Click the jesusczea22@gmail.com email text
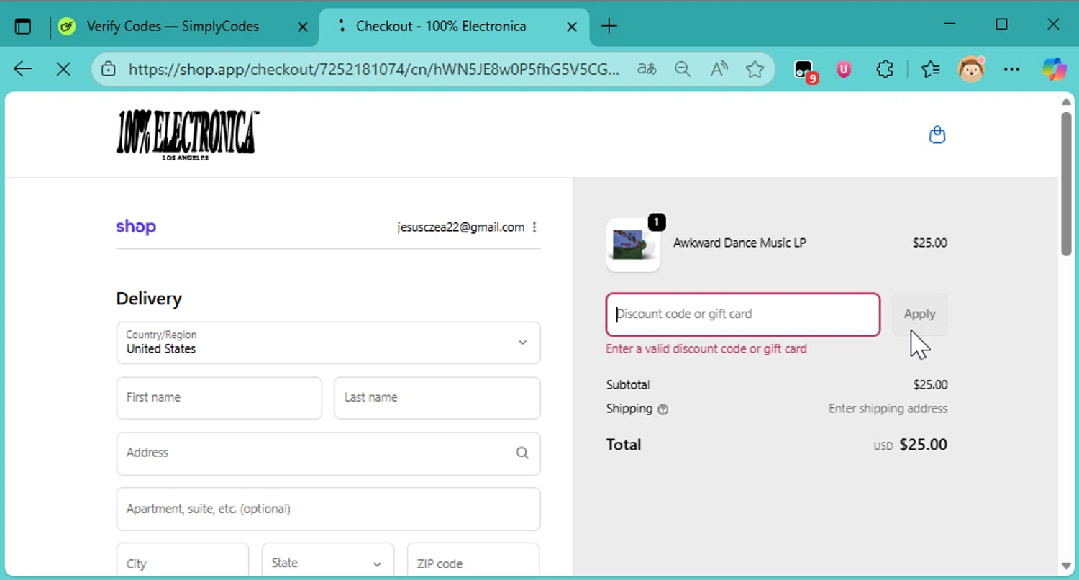Image resolution: width=1079 pixels, height=580 pixels. (460, 227)
